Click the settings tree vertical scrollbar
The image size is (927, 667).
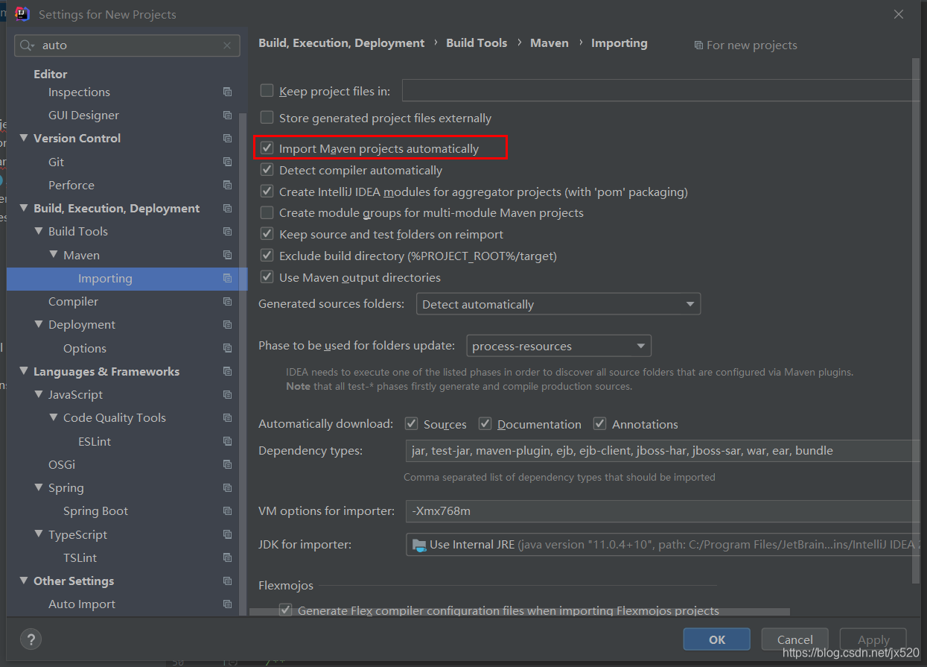pyautogui.click(x=243, y=363)
